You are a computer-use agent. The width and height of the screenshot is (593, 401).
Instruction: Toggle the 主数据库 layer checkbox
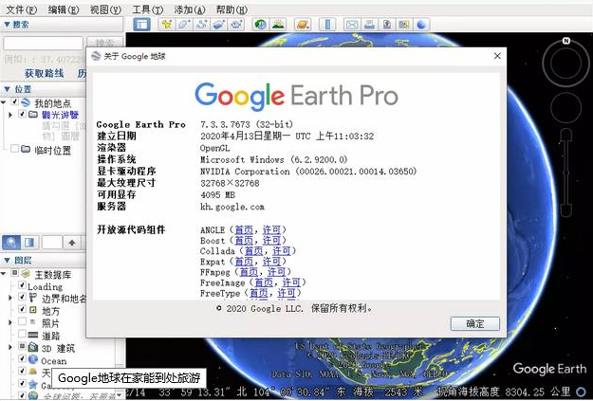tap(15, 272)
